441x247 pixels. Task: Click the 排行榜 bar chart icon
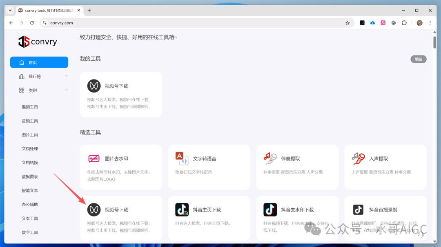coord(22,76)
